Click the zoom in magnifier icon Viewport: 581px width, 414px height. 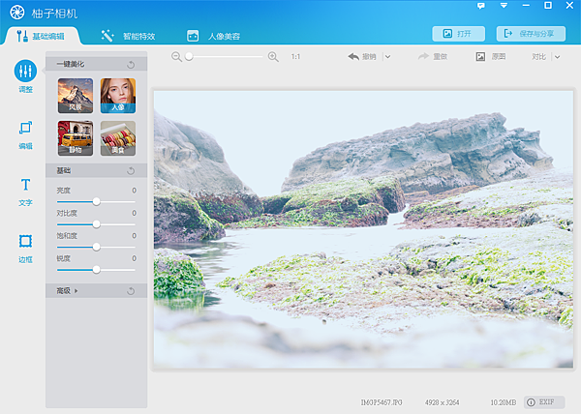(x=273, y=57)
